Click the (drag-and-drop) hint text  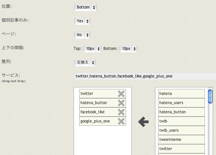(13, 81)
